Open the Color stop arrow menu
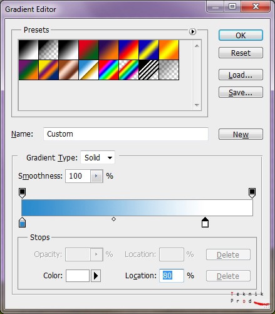The width and height of the screenshot is (275, 314). click(x=96, y=276)
